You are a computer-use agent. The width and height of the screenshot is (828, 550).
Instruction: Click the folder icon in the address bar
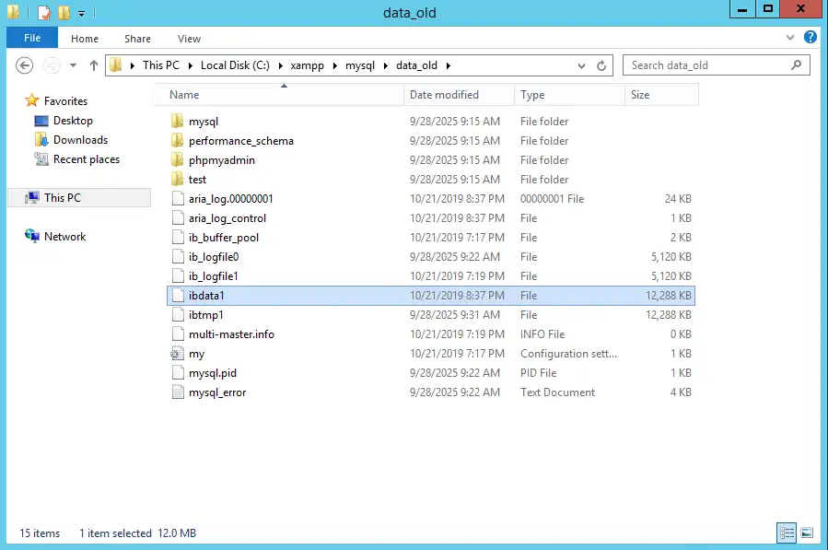click(114, 65)
